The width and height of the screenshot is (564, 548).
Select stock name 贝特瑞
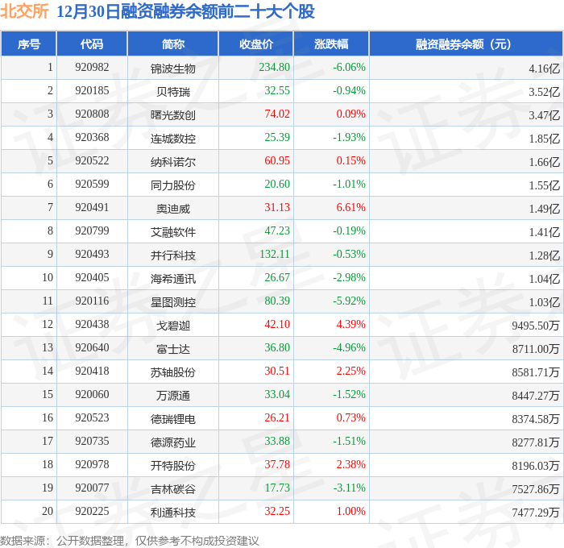[173, 92]
